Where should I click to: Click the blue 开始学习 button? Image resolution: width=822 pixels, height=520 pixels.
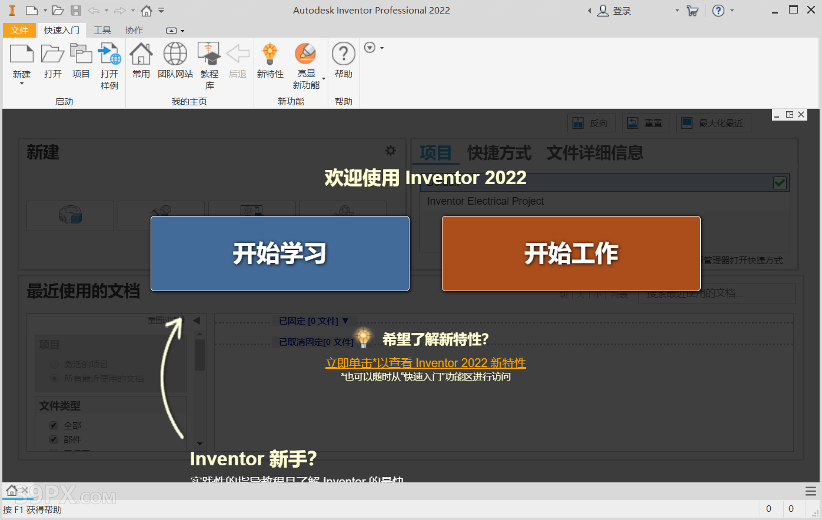[280, 254]
